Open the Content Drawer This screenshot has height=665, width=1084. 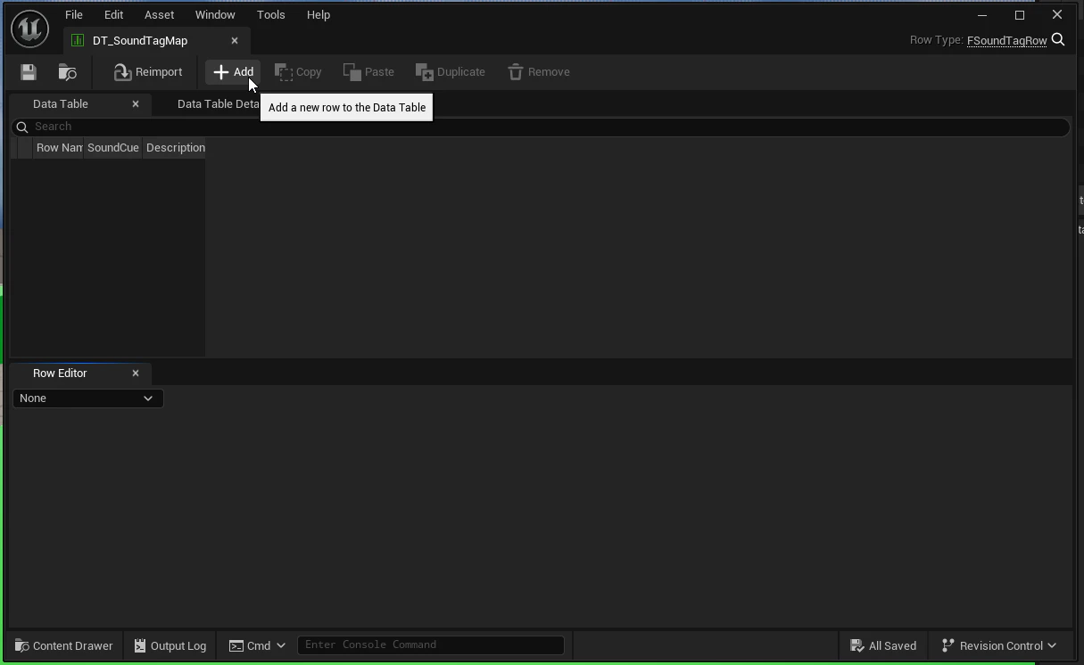point(64,646)
